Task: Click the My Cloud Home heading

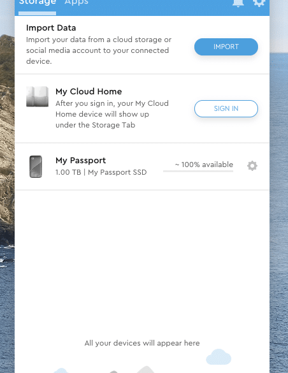Action: pyautogui.click(x=89, y=91)
